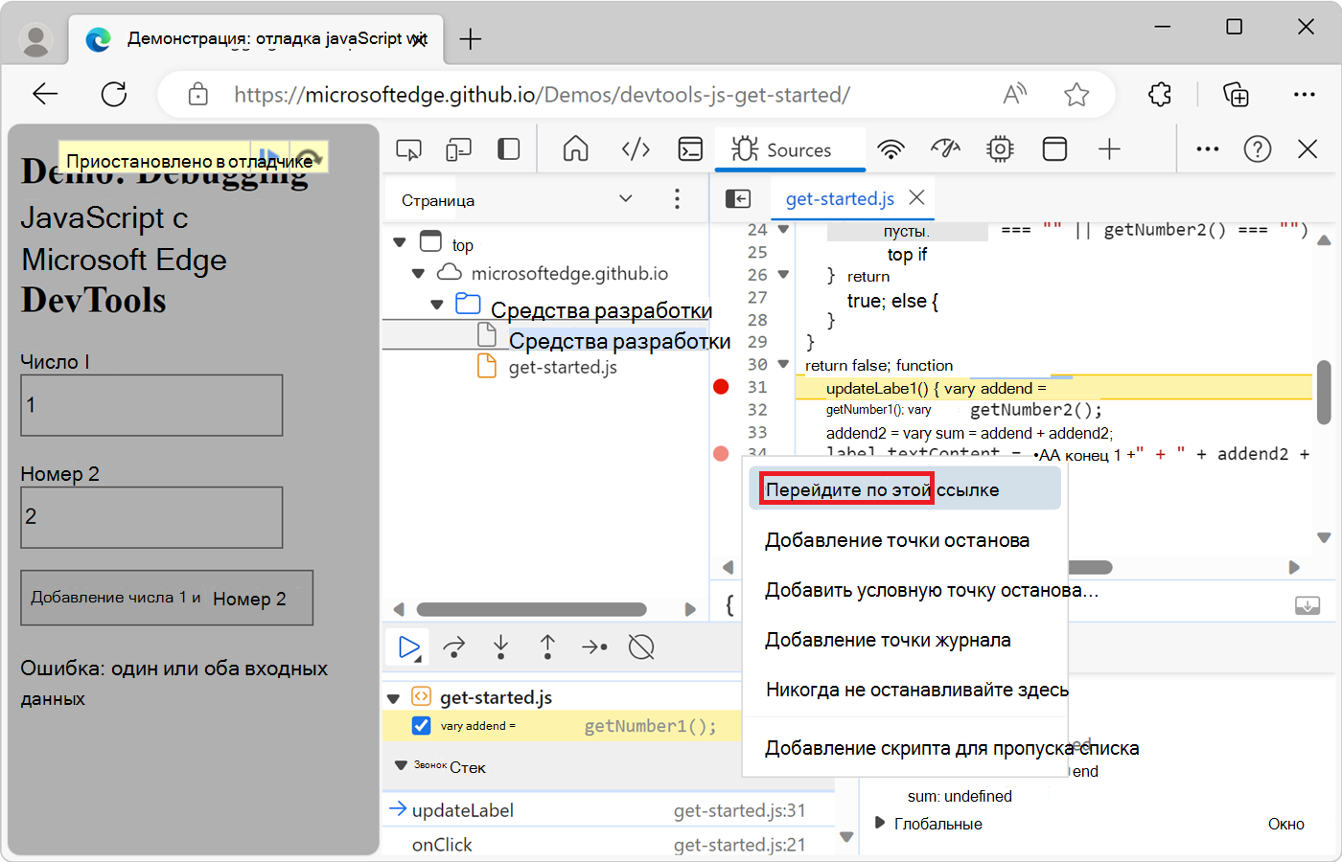This screenshot has width=1342, height=862.
Task: Expand the Глобальные scope section
Action: [880, 823]
